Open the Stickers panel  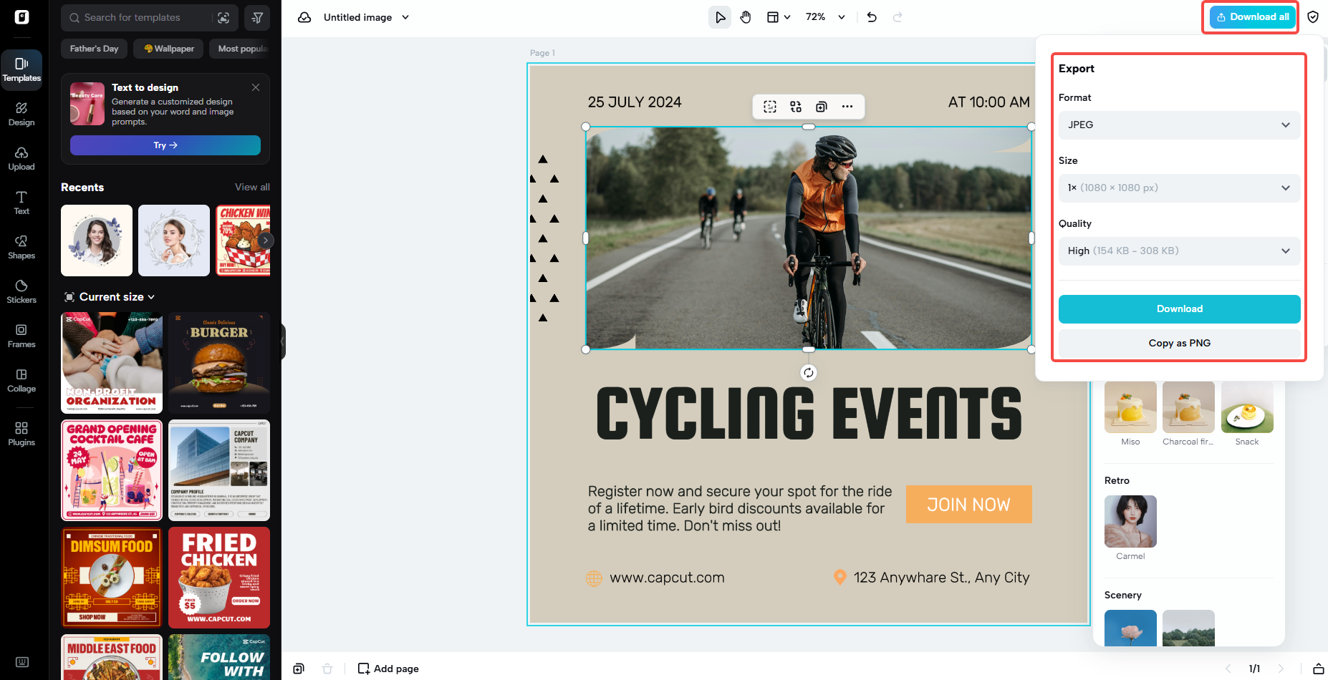click(21, 291)
